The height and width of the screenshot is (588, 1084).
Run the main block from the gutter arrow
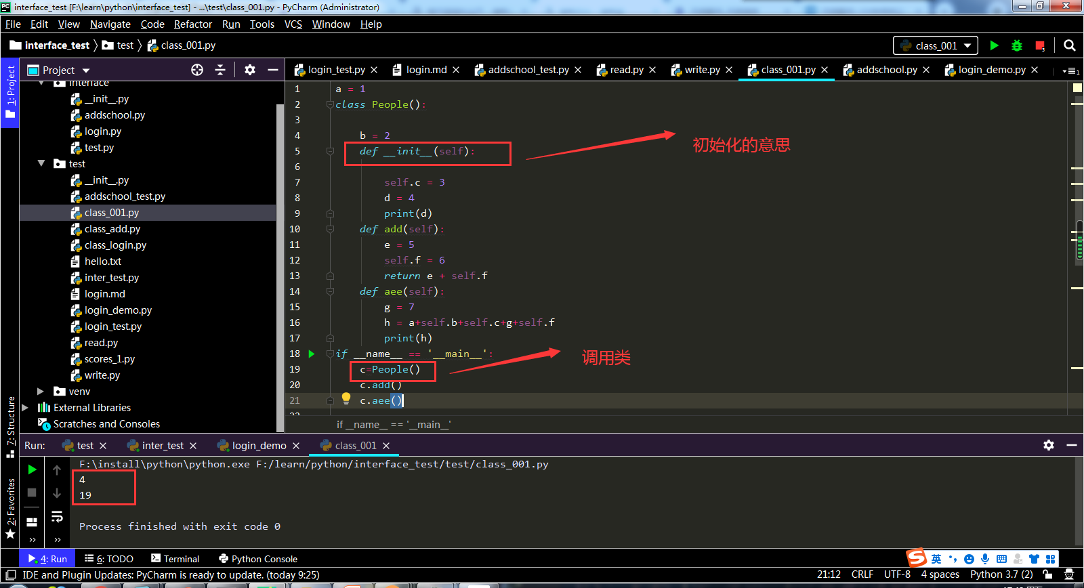point(312,354)
